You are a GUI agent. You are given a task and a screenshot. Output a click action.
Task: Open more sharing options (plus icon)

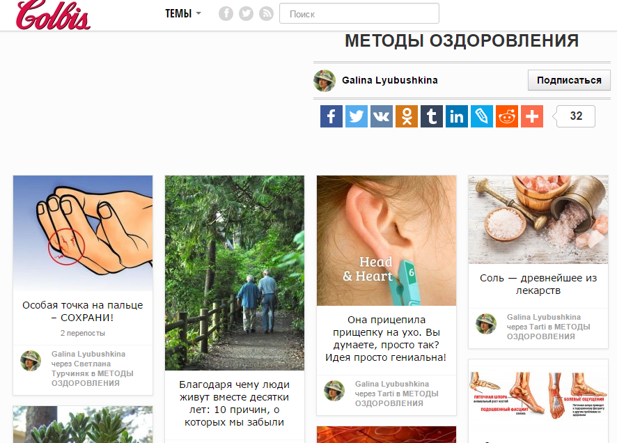[x=532, y=116]
